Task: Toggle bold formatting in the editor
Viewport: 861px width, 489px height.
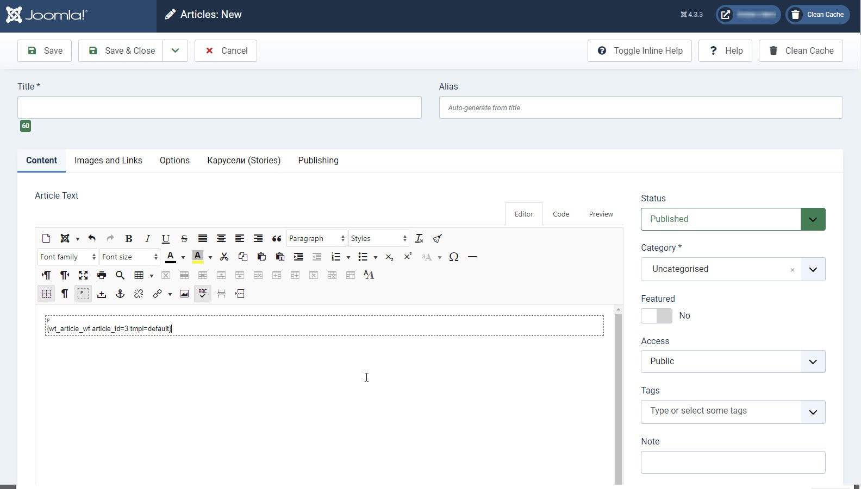Action: pos(129,238)
